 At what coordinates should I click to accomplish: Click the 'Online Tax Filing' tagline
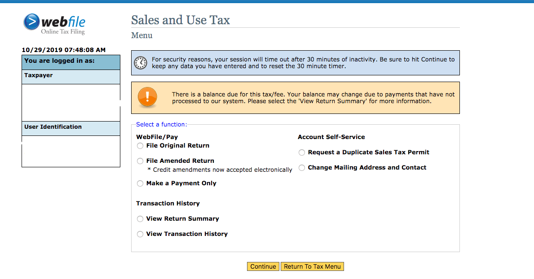point(63,32)
